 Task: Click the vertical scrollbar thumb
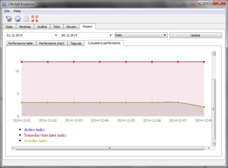click(214, 109)
